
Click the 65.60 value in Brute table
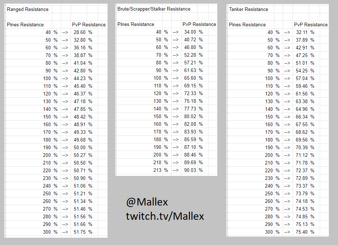[x=190, y=78]
